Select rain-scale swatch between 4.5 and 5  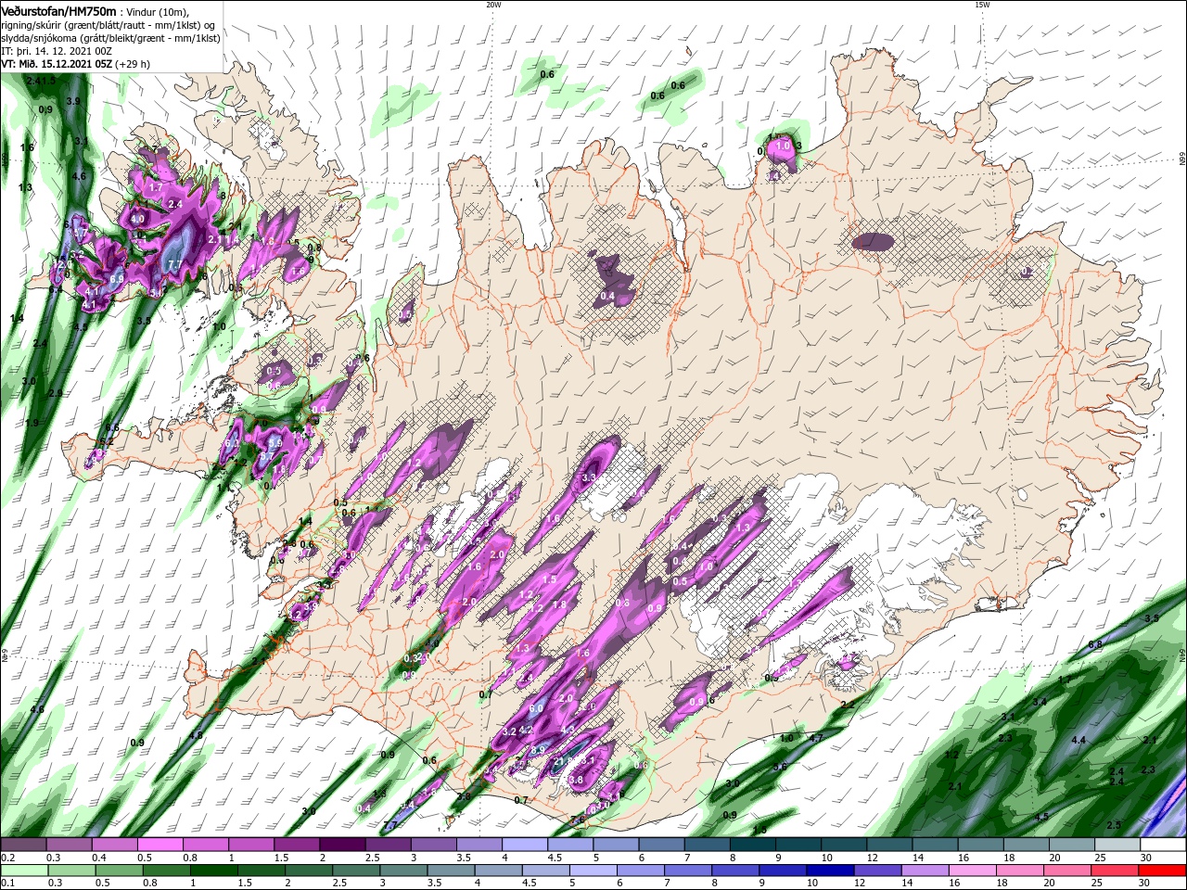pos(545,871)
